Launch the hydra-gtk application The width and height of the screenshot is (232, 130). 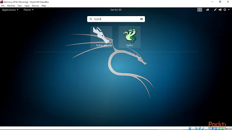101,37
